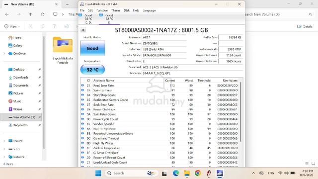
Task: Open the Function menu
Action: point(102,10)
